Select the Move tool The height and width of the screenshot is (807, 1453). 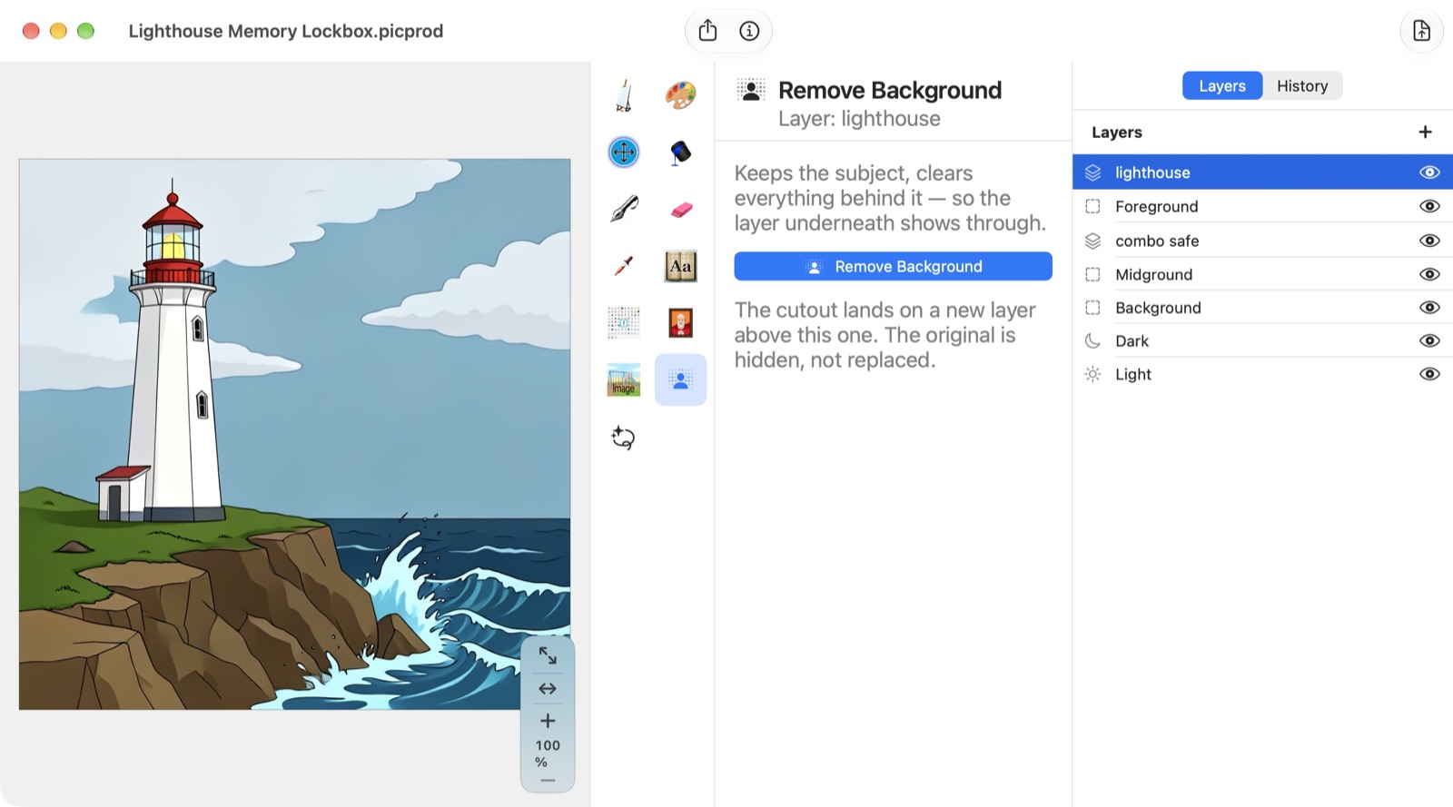pos(624,152)
